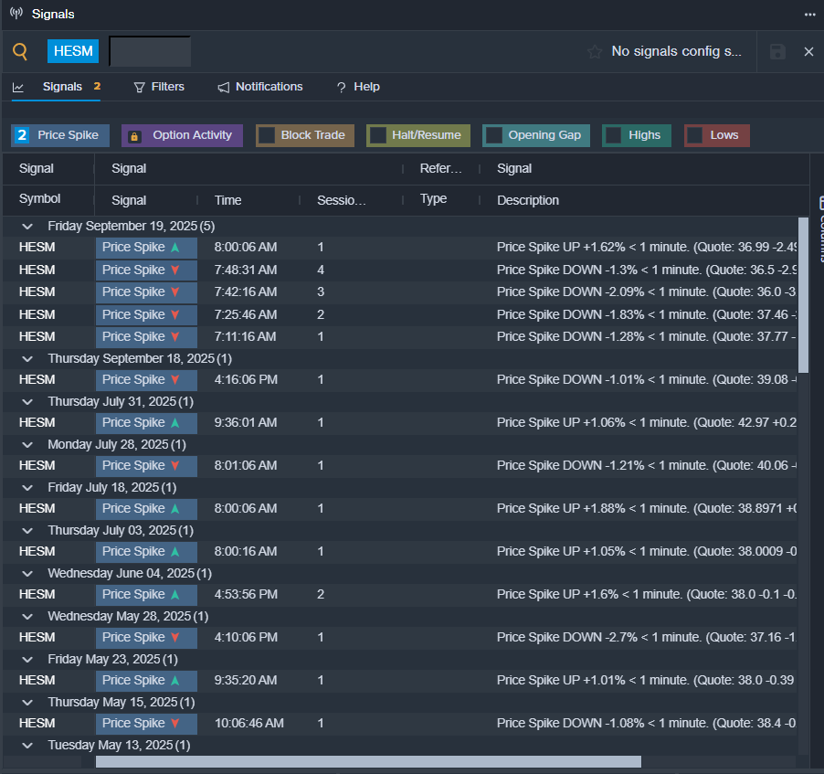Screen dimensions: 824x774
Task: Click the search magnifier icon
Action: pos(20,51)
